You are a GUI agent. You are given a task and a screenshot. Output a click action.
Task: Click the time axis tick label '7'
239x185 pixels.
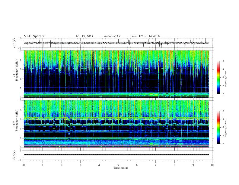tap(156, 165)
